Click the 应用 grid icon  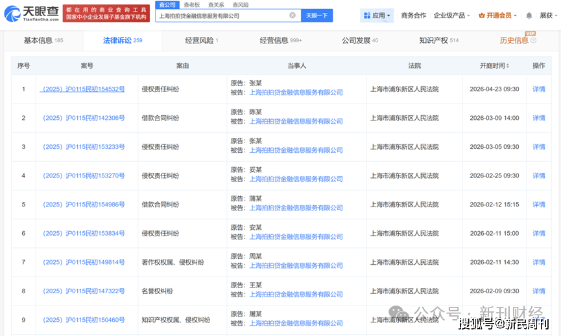[x=367, y=16]
